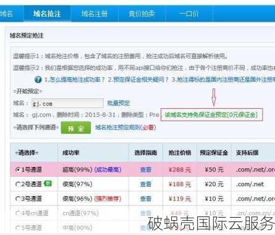275x235 pixels.
Task: Click 查看 in the 1号通道 row
Action: (146, 169)
